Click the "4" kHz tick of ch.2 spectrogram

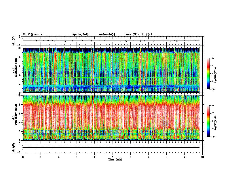pyautogui.click(x=20, y=123)
